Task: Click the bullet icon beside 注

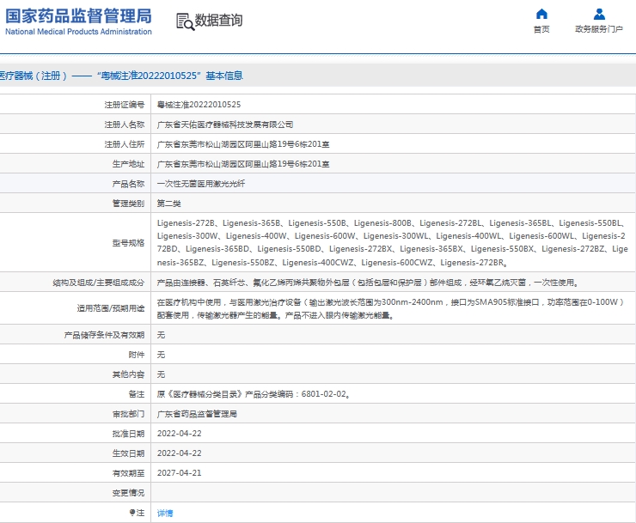Action: click(x=131, y=513)
